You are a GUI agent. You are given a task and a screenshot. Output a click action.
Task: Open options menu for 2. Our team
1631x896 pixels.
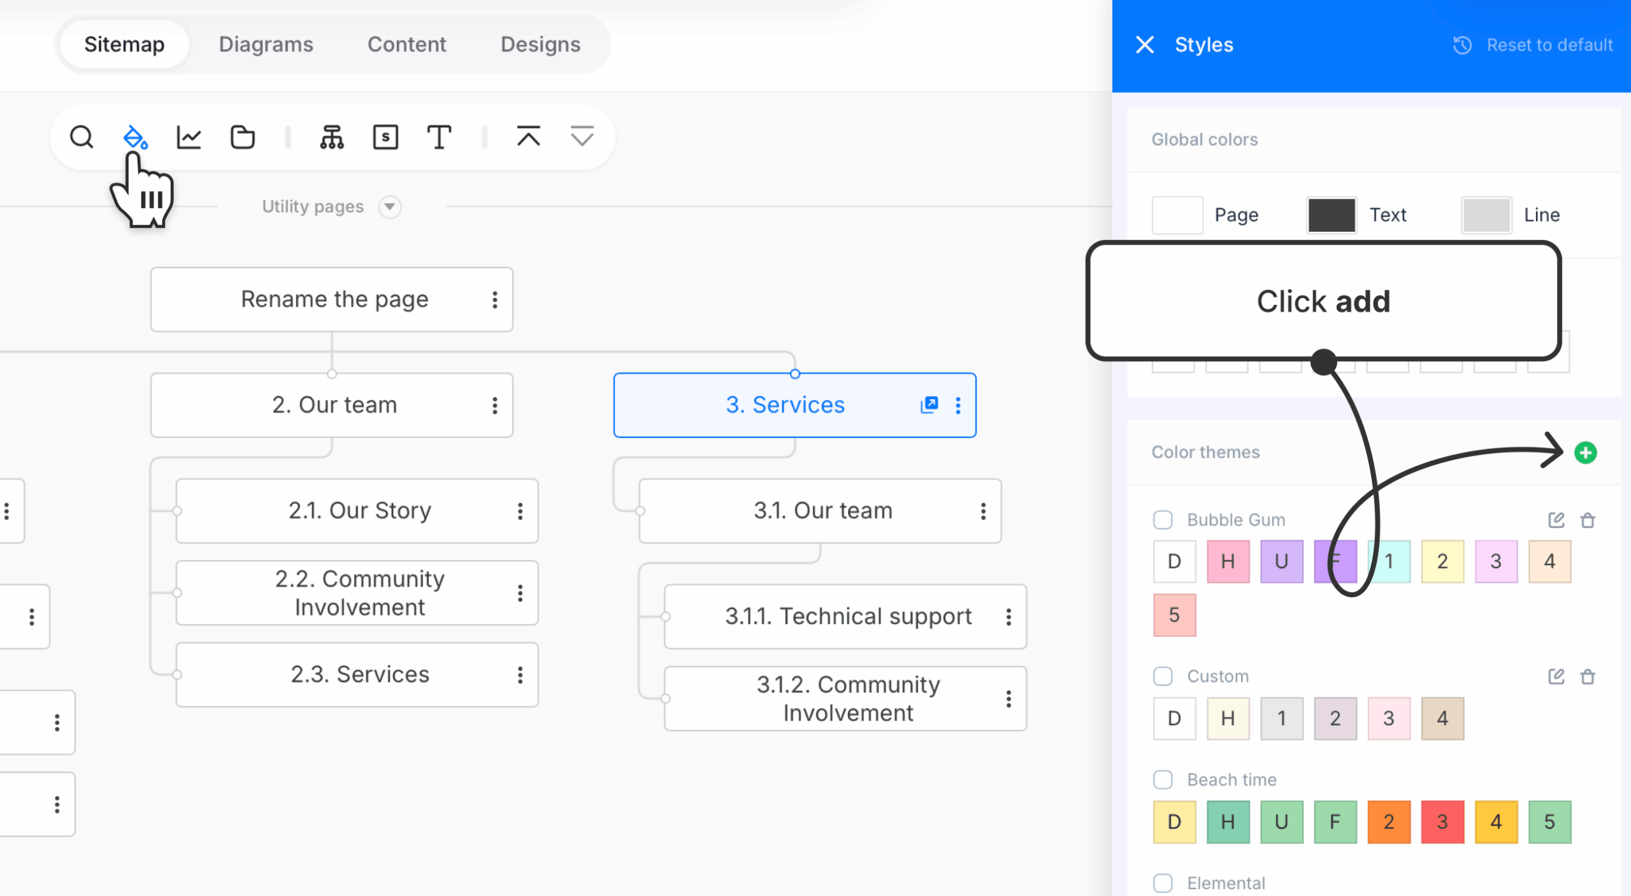point(495,406)
